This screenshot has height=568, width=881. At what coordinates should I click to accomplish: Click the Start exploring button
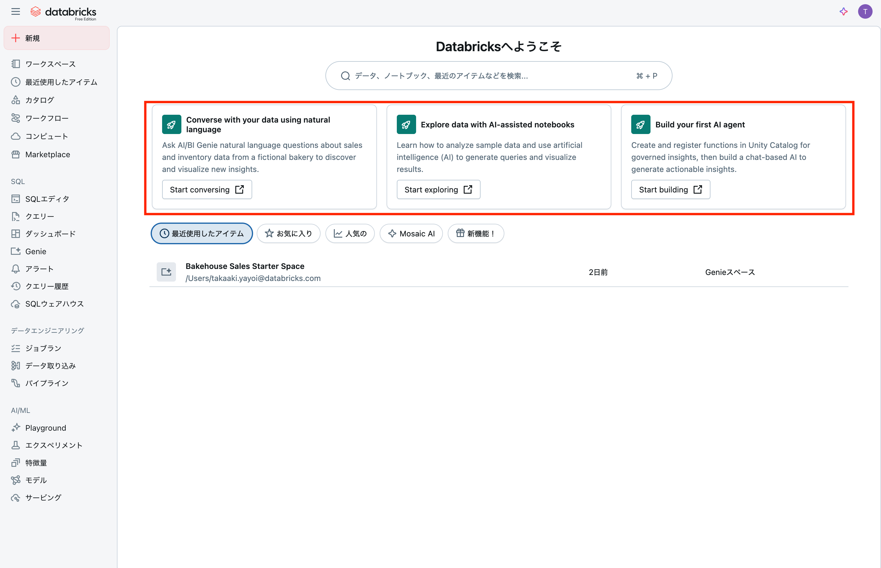coord(438,189)
